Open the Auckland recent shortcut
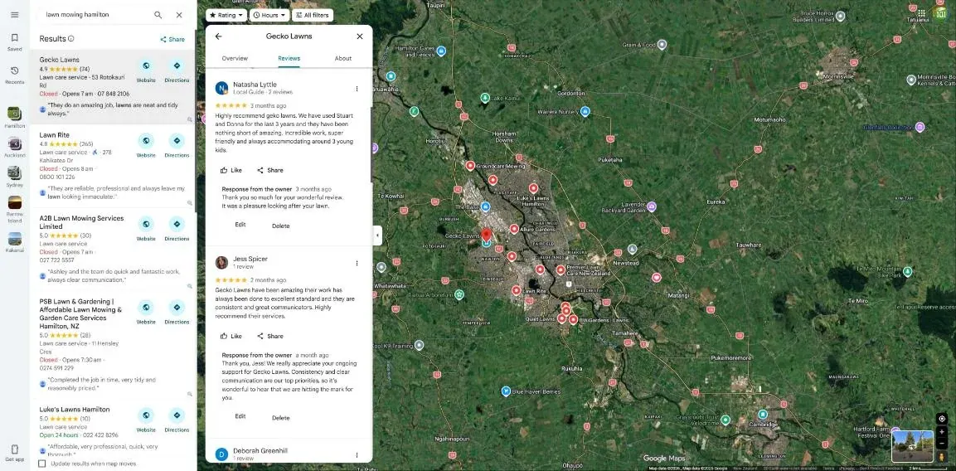Viewport: 956px width, 471px height. click(x=15, y=147)
